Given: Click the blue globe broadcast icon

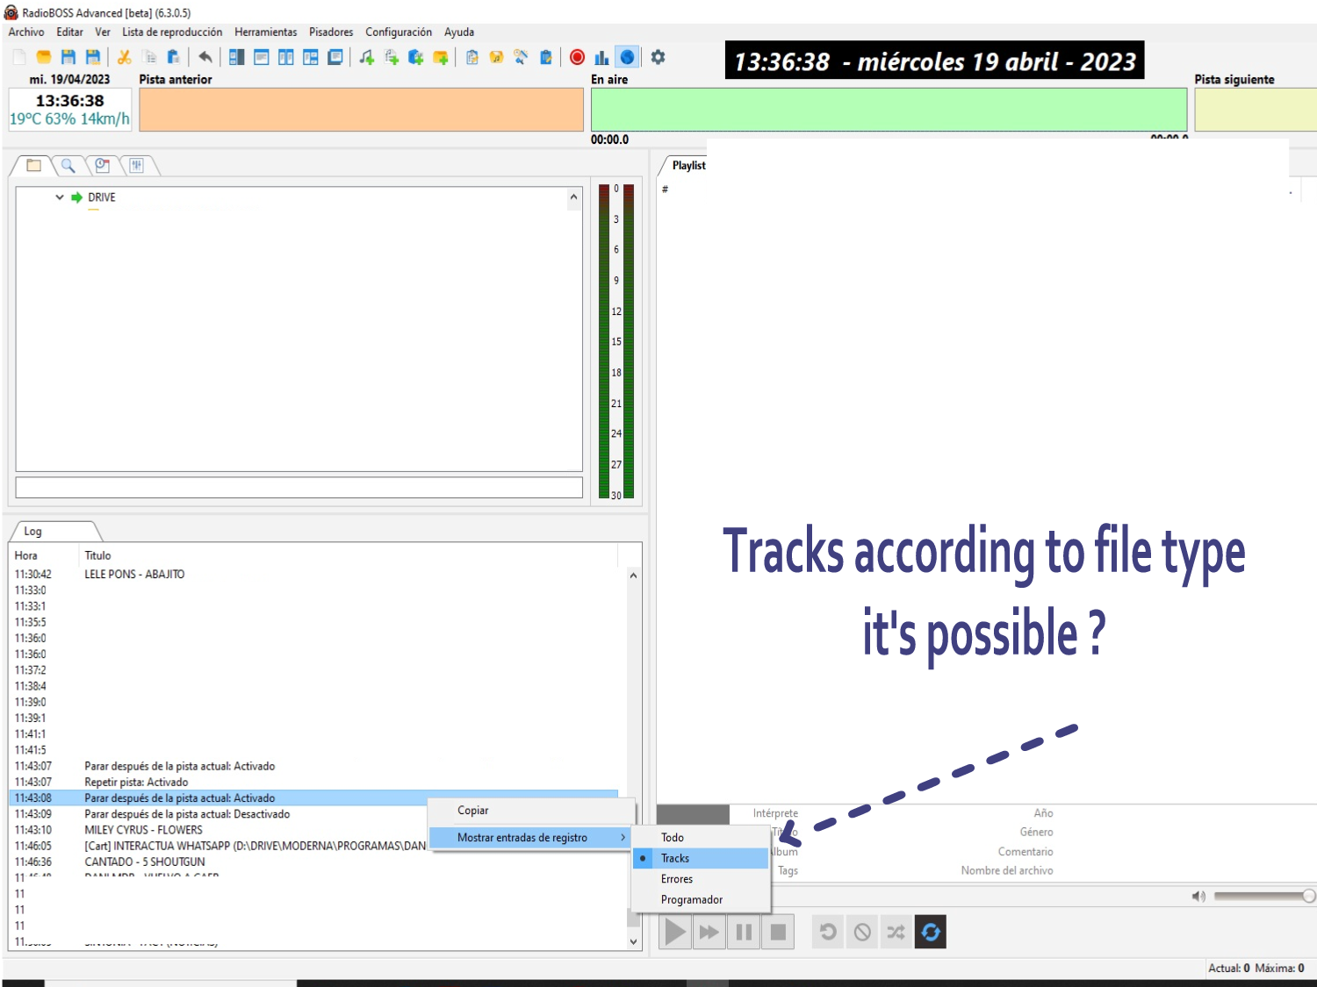Looking at the screenshot, I should [x=627, y=57].
